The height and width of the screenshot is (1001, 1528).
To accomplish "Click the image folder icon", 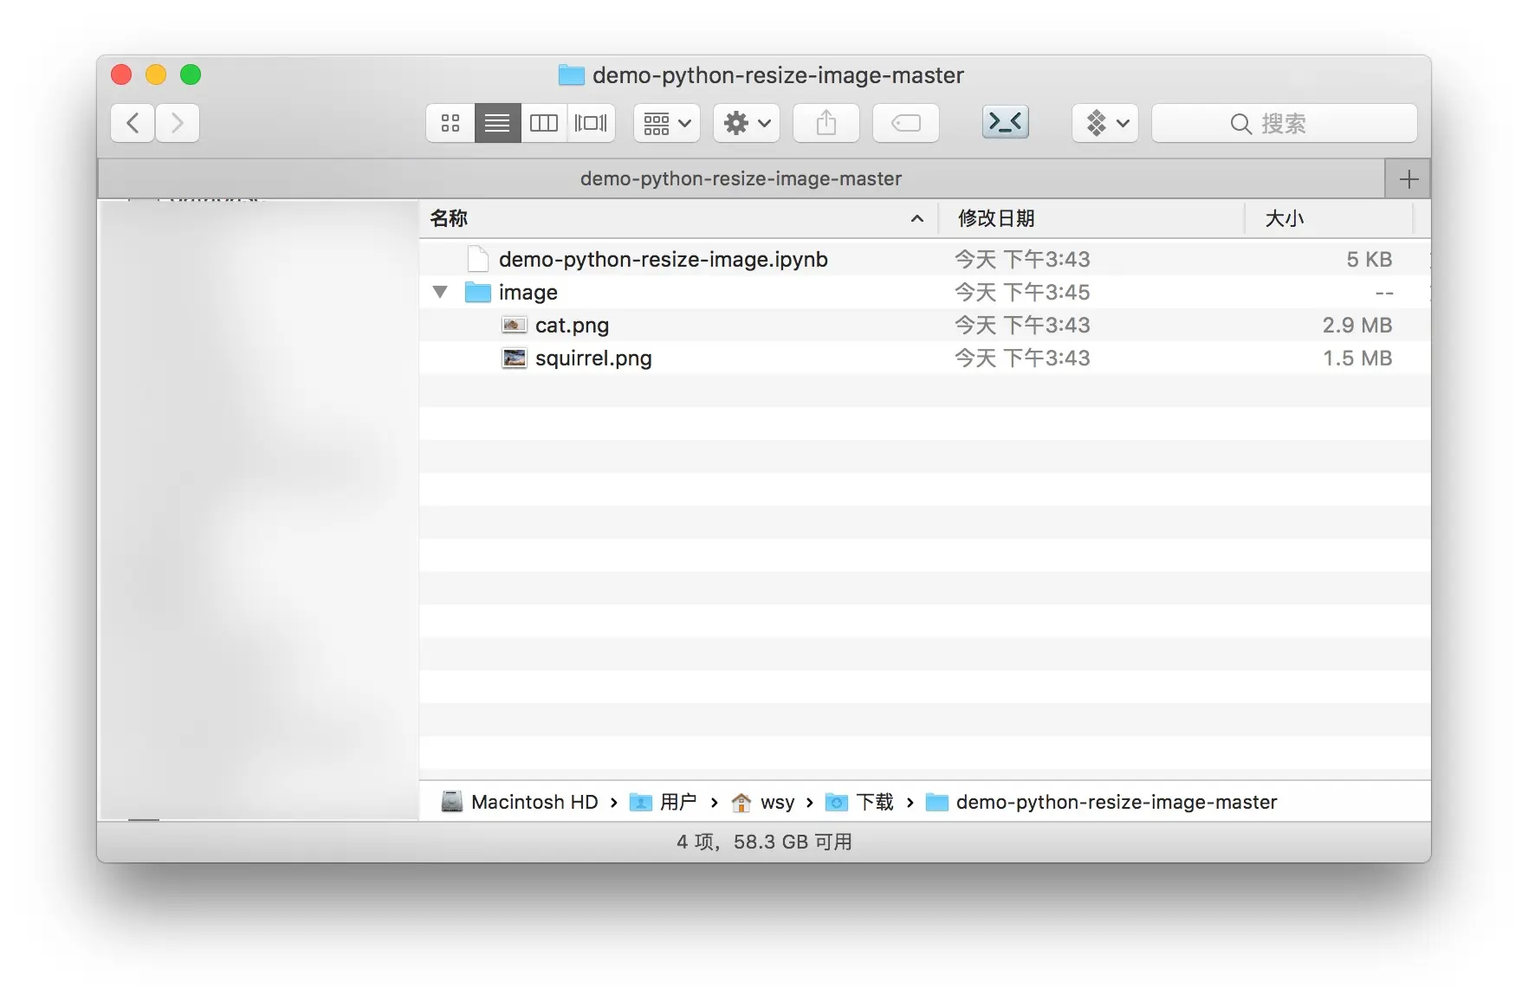I will pyautogui.click(x=478, y=292).
